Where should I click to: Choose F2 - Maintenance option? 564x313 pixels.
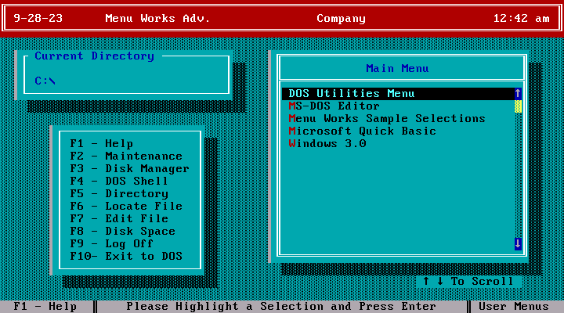coord(126,156)
